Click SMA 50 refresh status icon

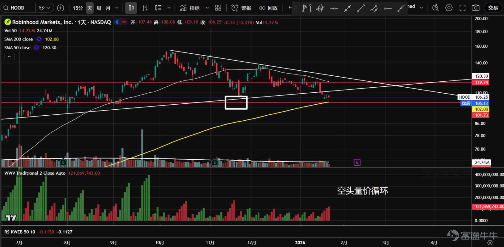coord(37,47)
